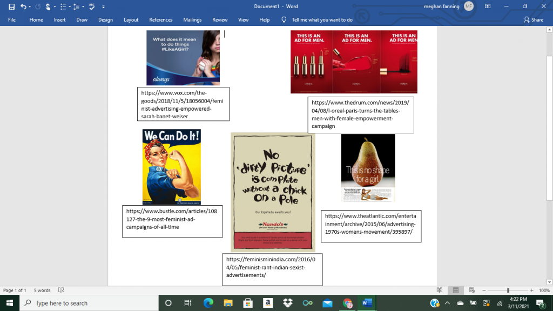
Task: Click the lightbulb Tell Me icon
Action: 284,20
